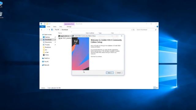Go up one folder level in Explorer
This screenshot has width=196, height=110.
49,30
